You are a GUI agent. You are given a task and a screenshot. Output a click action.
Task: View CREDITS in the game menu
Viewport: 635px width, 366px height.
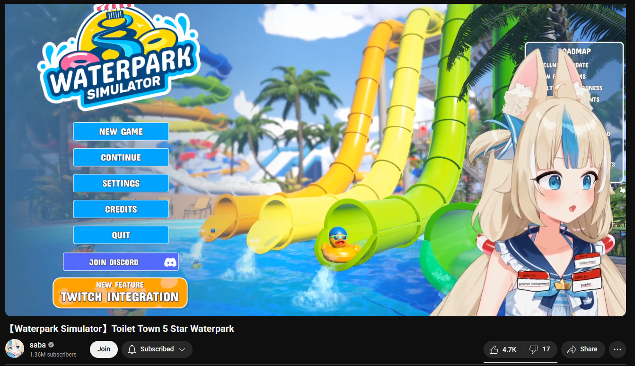click(x=121, y=209)
